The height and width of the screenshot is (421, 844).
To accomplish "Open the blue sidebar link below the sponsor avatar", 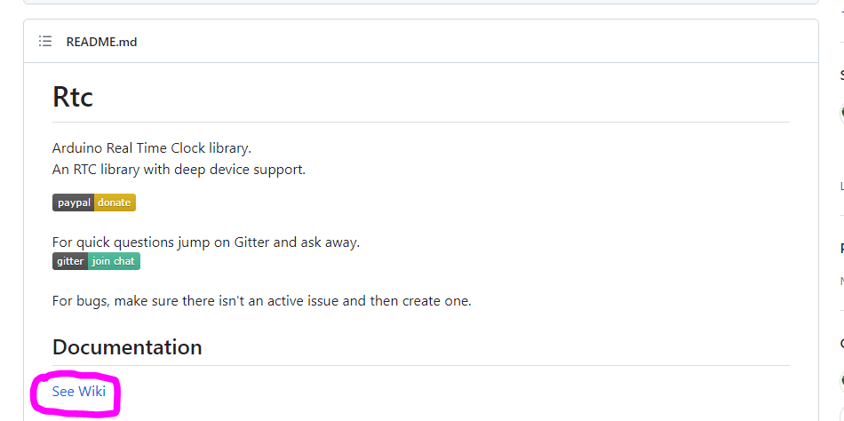I will click(x=842, y=187).
